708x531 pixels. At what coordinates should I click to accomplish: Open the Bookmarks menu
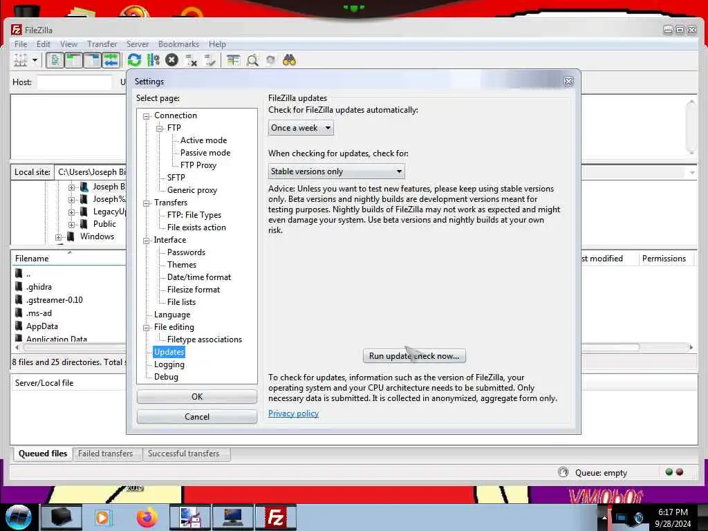tap(178, 44)
